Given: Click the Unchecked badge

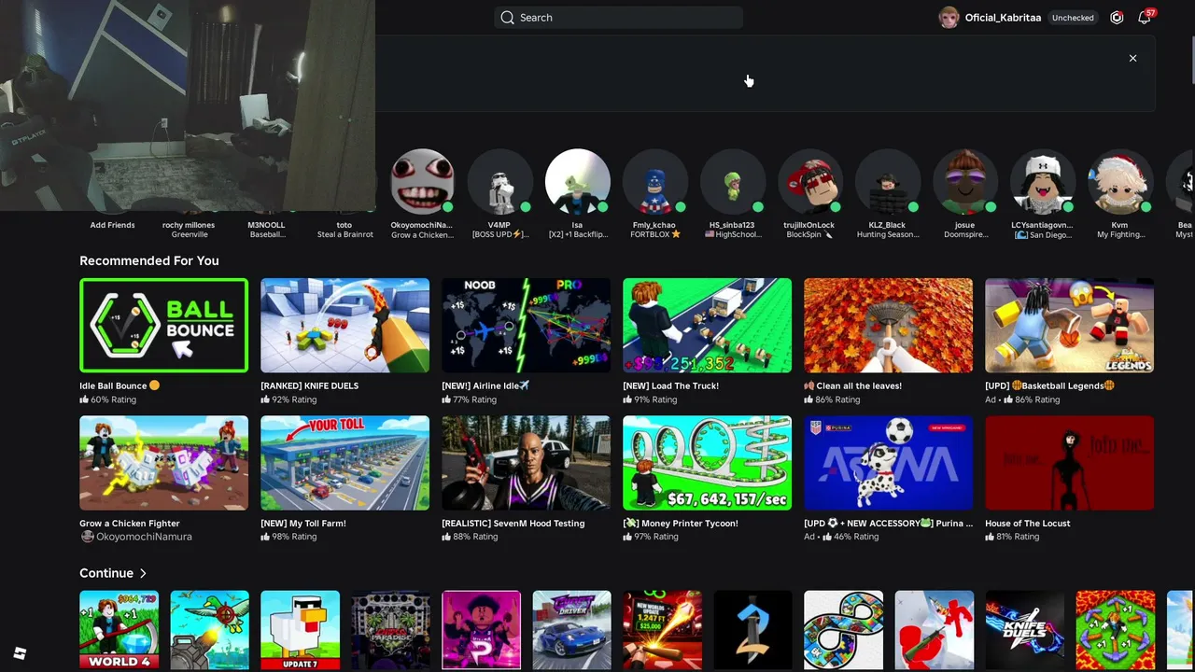Looking at the screenshot, I should coord(1073,18).
